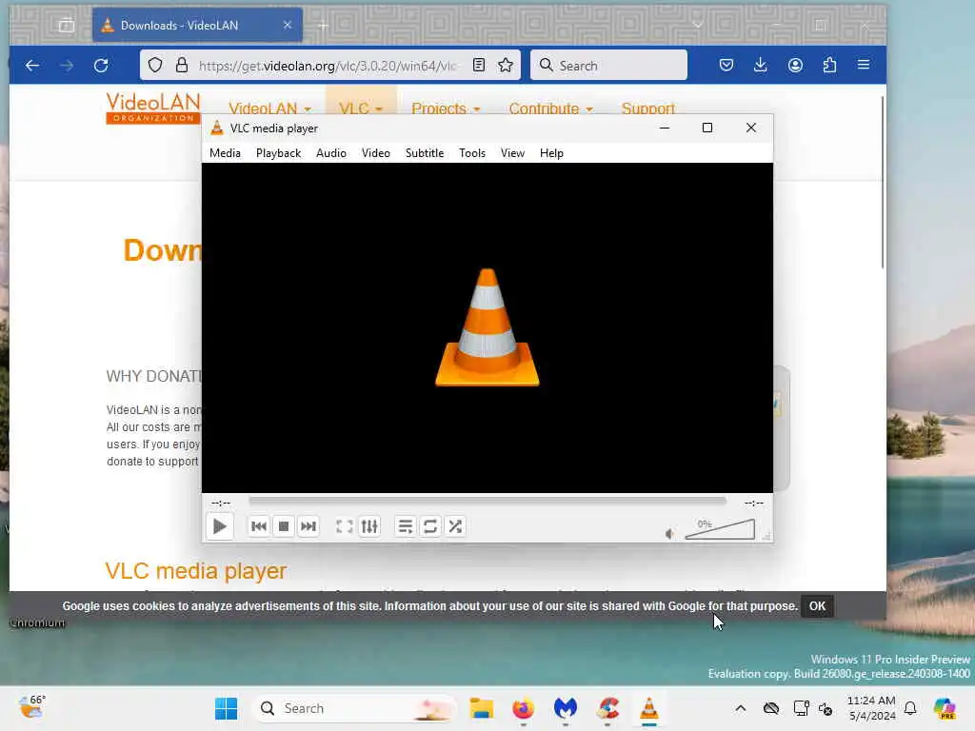Open CCleaner from taskbar

pos(607,708)
